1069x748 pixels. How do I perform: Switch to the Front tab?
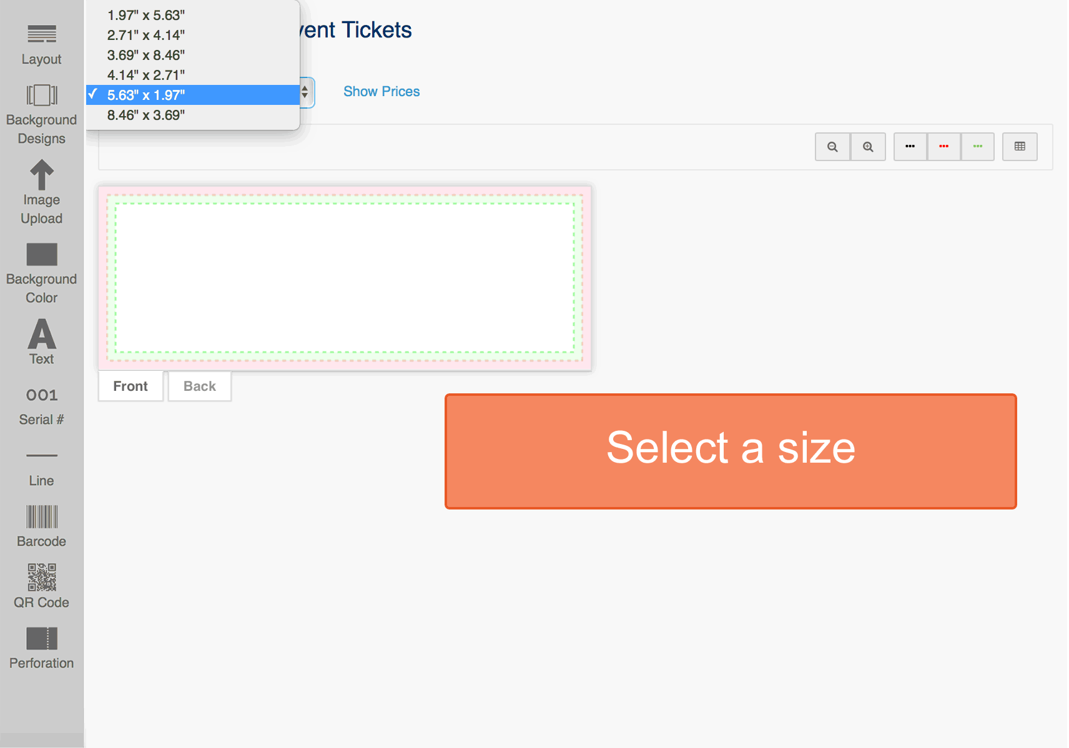tap(131, 386)
